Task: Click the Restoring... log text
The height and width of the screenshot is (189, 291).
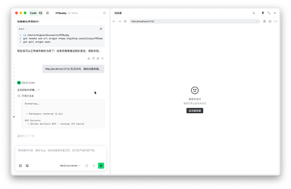Action: click(32, 104)
